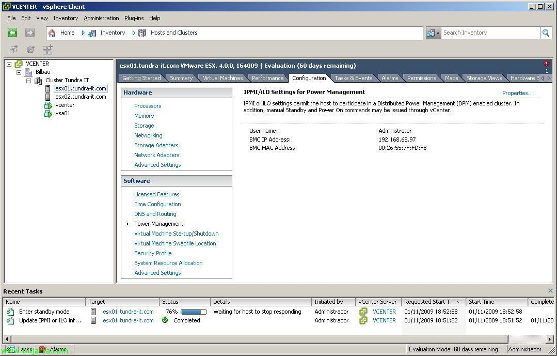This screenshot has height=356, width=557.
Task: Expand Home breadcrumb arrow before Inventory
Action: tap(83, 33)
